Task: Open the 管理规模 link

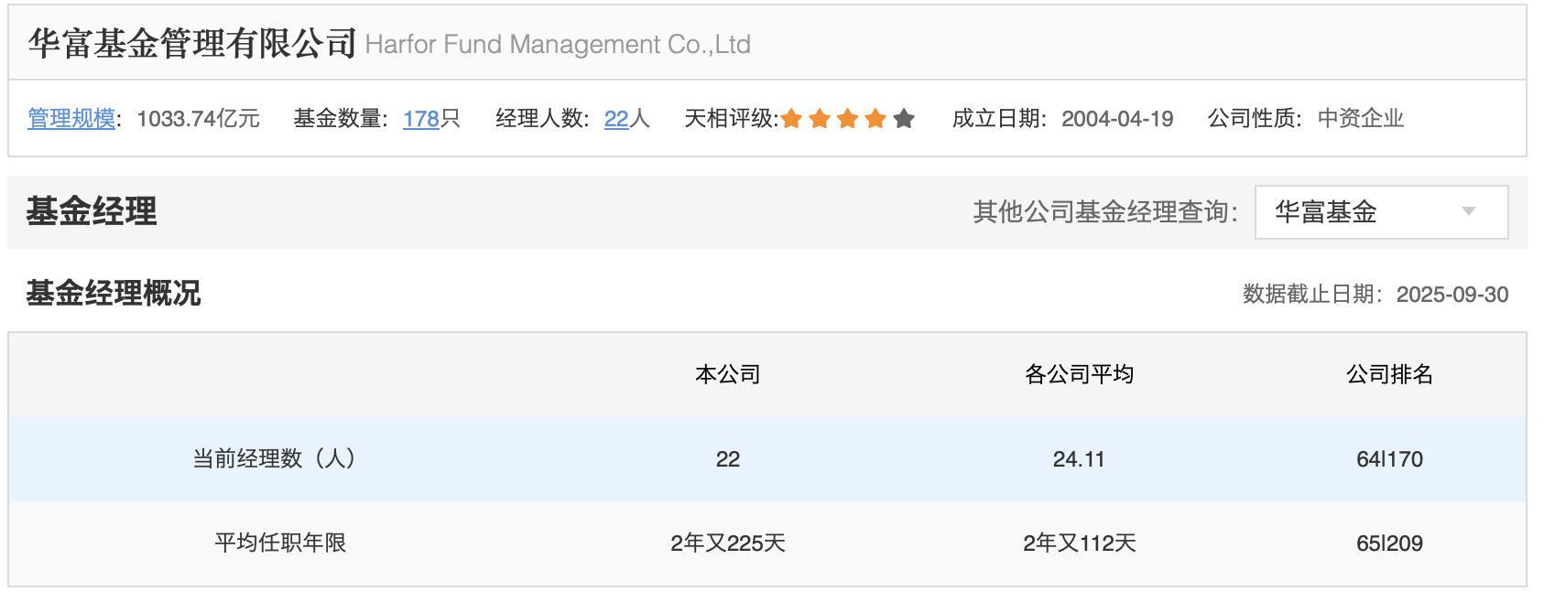Action: point(71,119)
